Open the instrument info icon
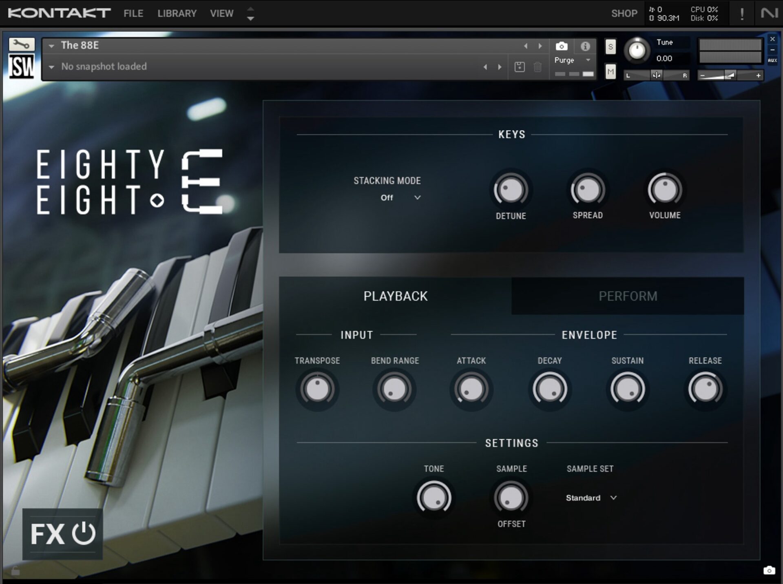The width and height of the screenshot is (783, 584). [586, 46]
